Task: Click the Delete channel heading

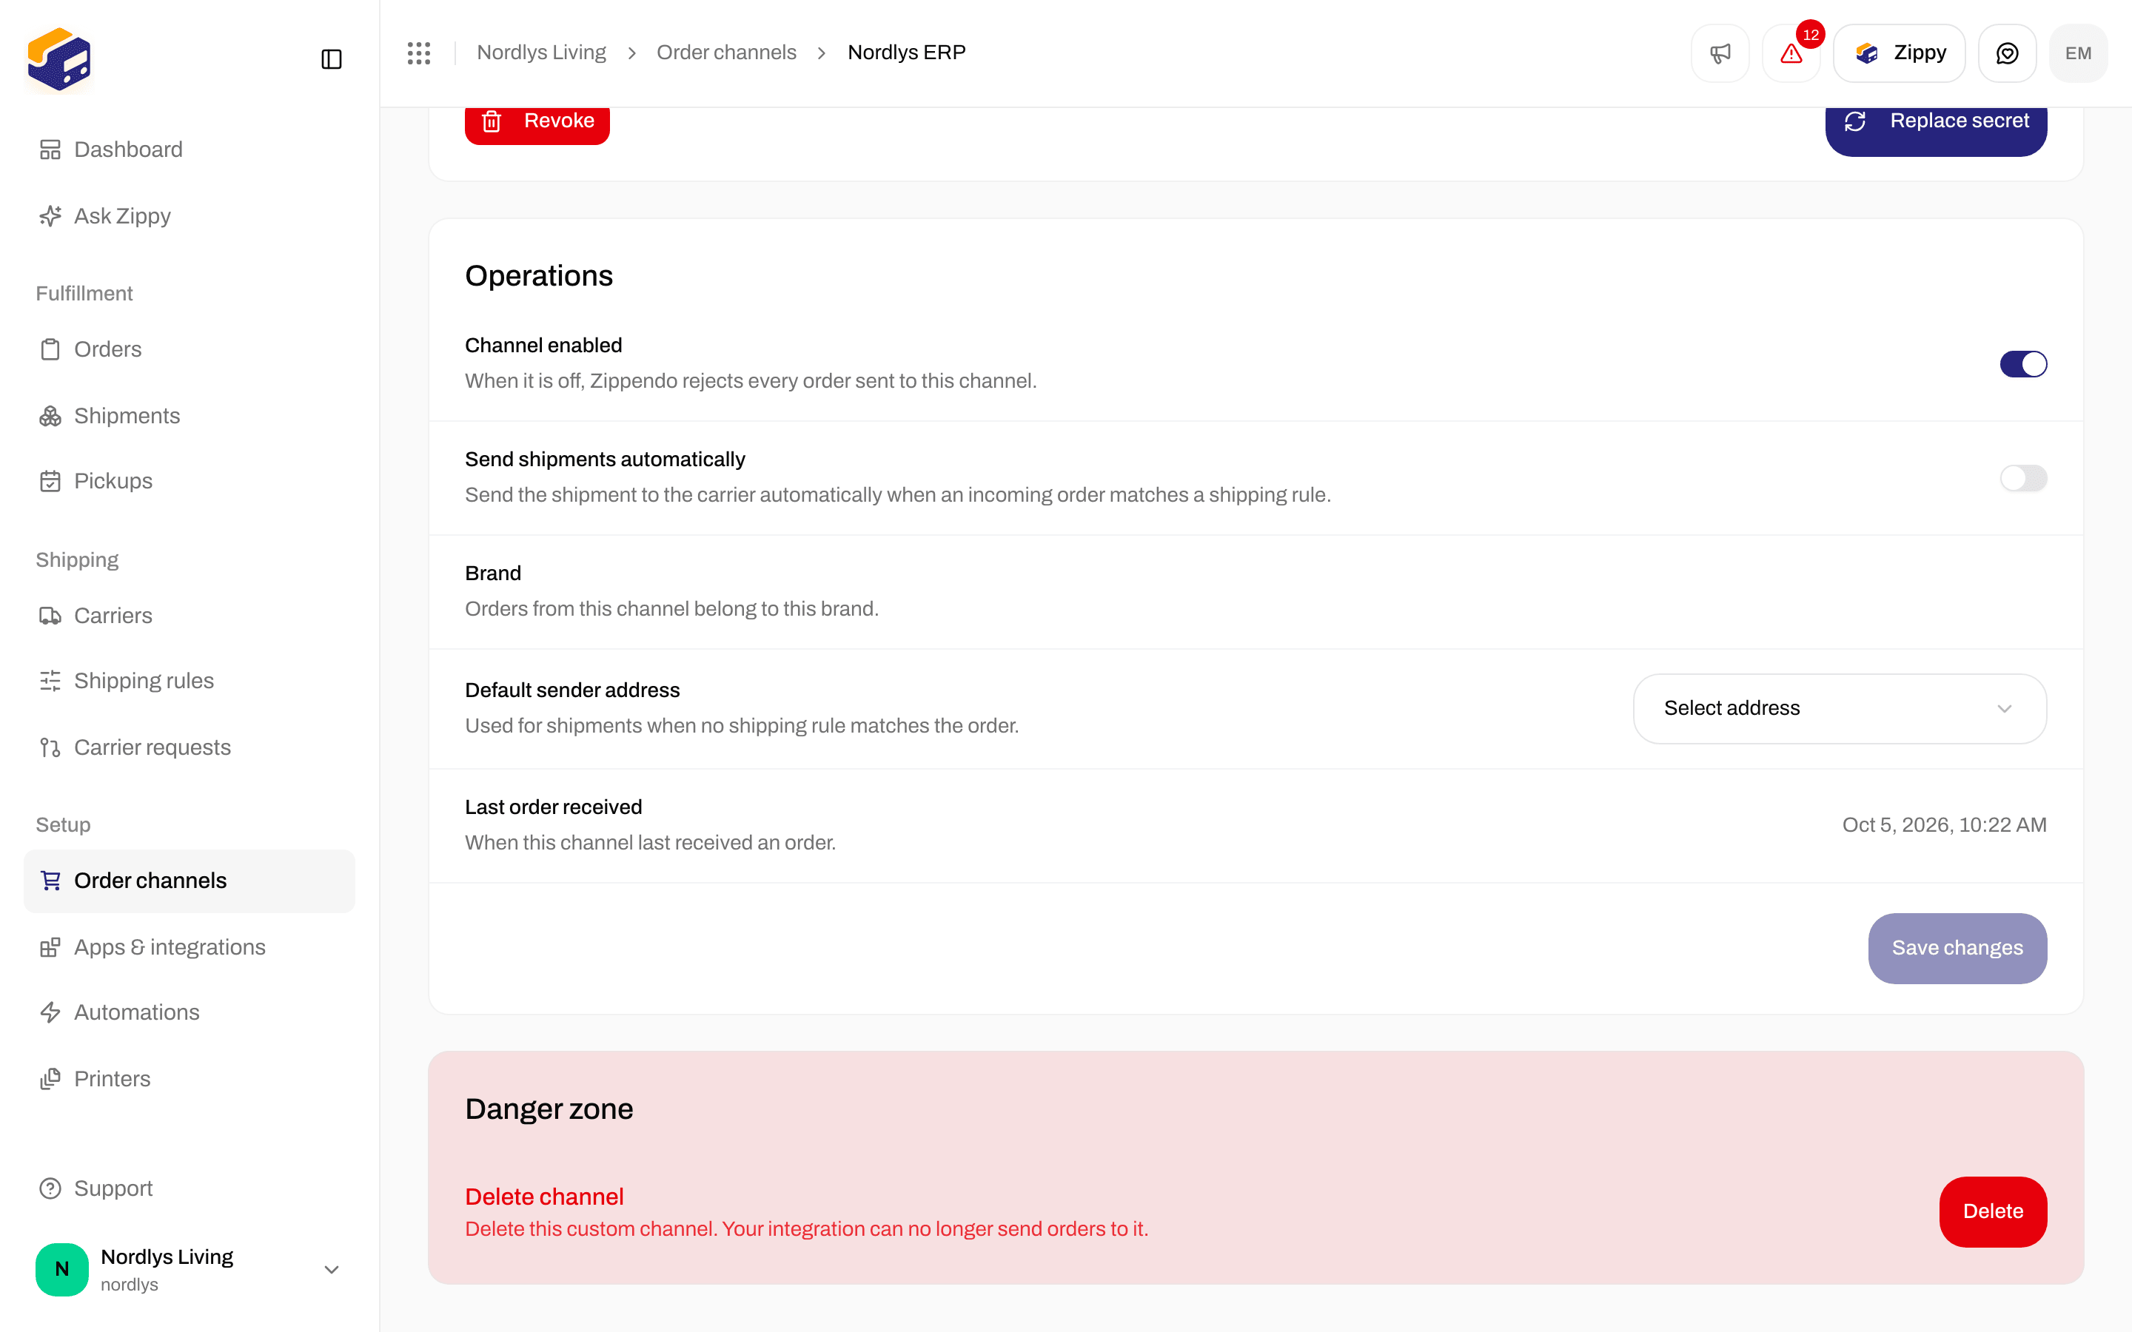Action: coord(544,1197)
